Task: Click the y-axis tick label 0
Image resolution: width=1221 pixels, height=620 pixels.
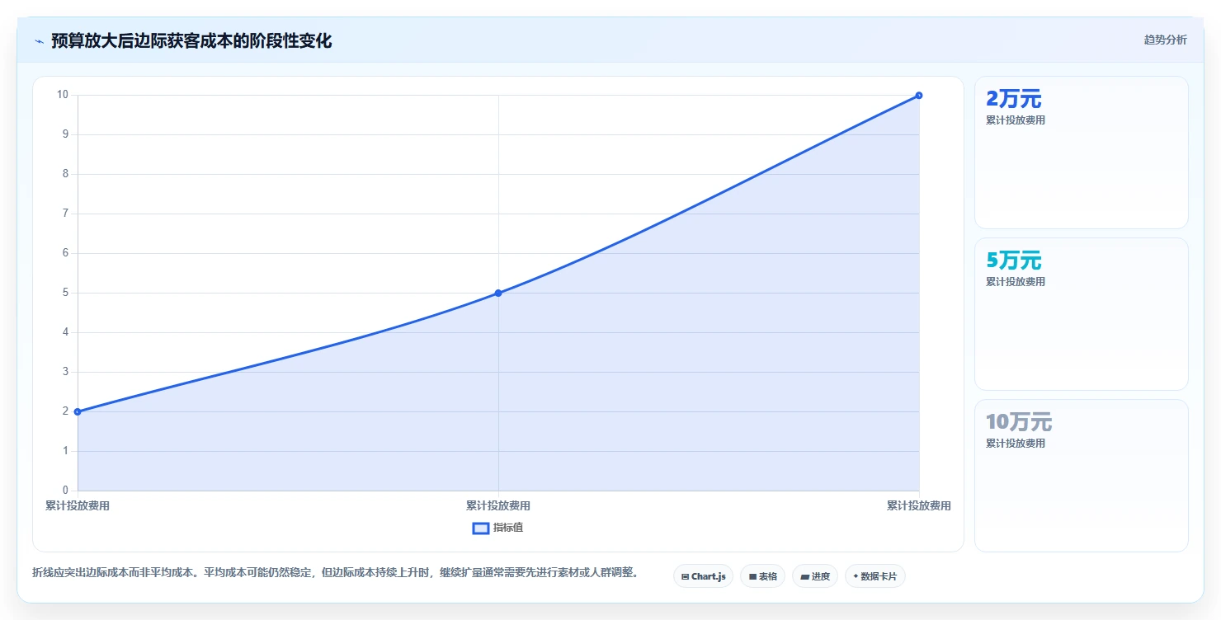Action: [x=65, y=491]
